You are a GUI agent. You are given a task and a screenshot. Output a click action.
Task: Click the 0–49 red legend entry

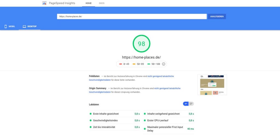124,64
